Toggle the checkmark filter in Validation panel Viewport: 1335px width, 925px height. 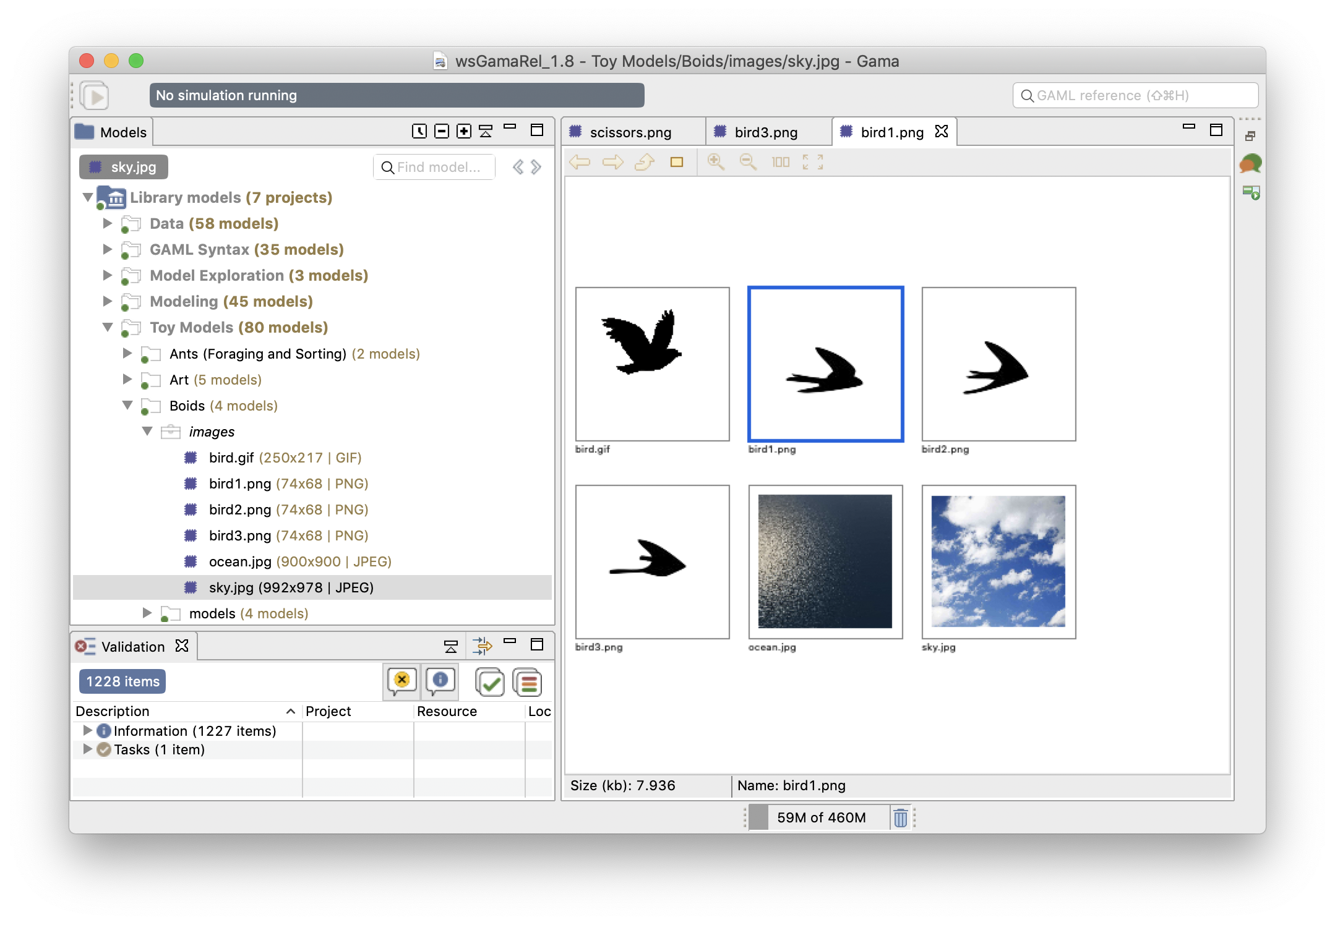click(491, 681)
